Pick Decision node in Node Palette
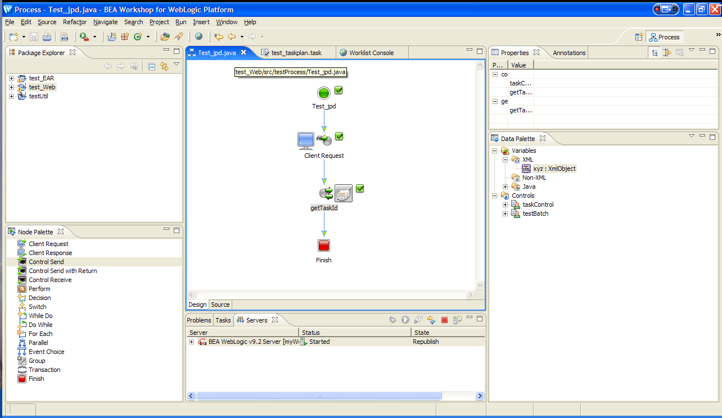 [39, 298]
